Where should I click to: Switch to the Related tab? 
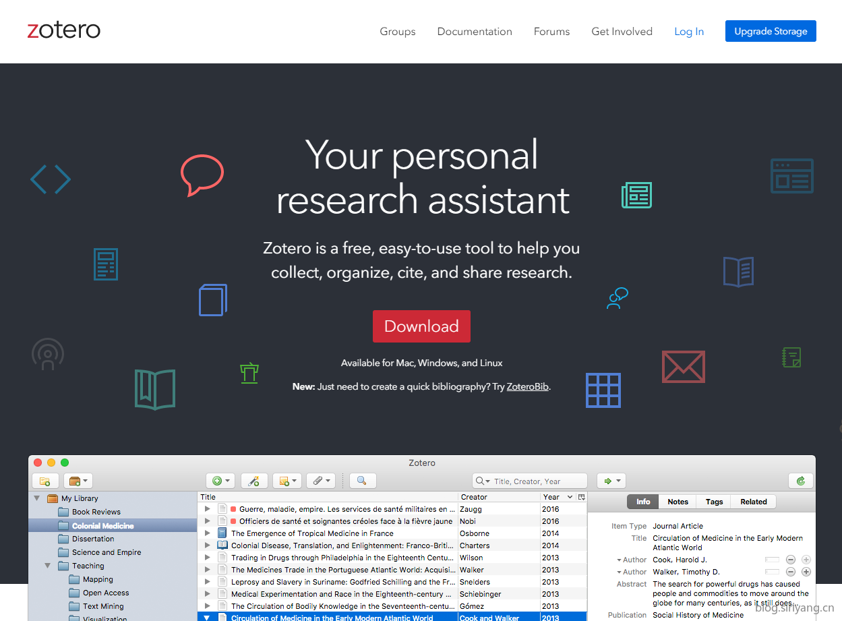754,502
